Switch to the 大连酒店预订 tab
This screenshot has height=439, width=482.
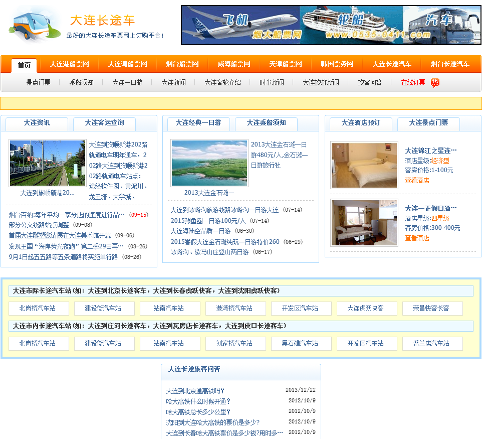point(361,123)
